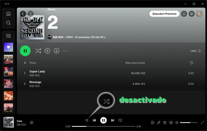The image size is (207, 131).
Task: Download the album
Action: click(x=56, y=51)
